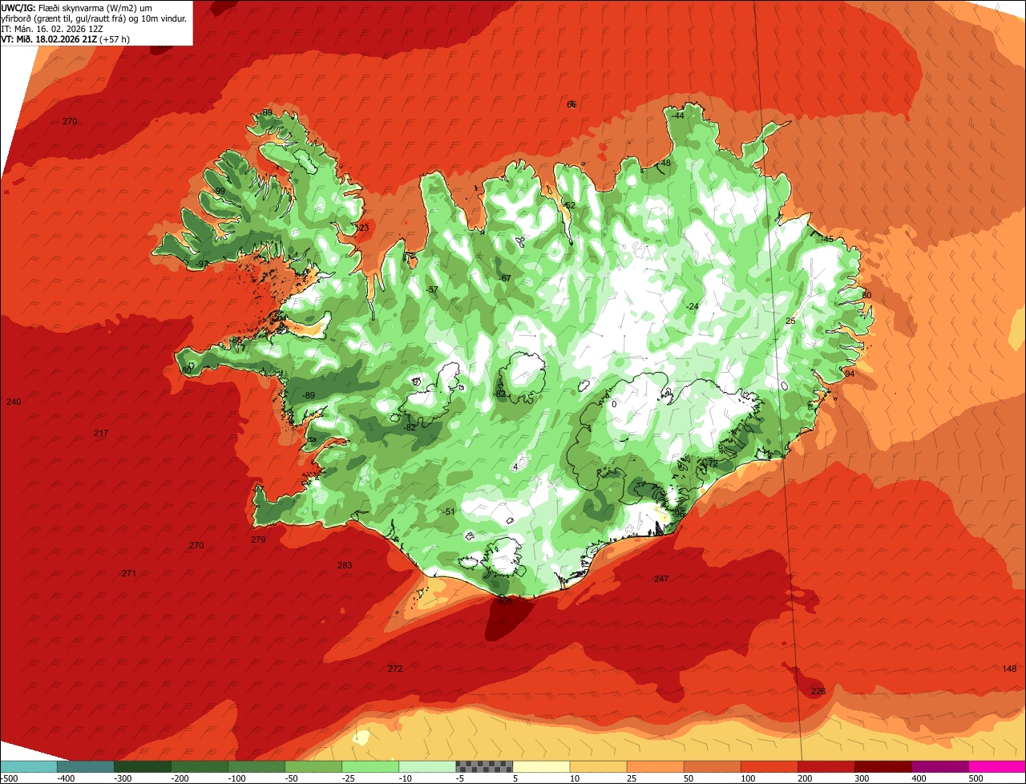The height and width of the screenshot is (784, 1026).
Task: Click the purple legend swatch between 400 and 500
Action: tap(939, 766)
